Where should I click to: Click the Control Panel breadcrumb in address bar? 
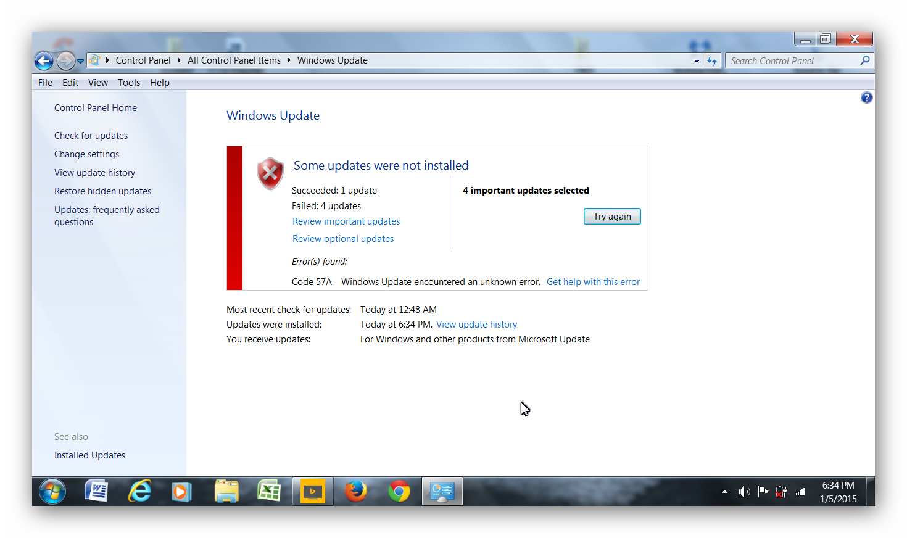[x=143, y=60]
